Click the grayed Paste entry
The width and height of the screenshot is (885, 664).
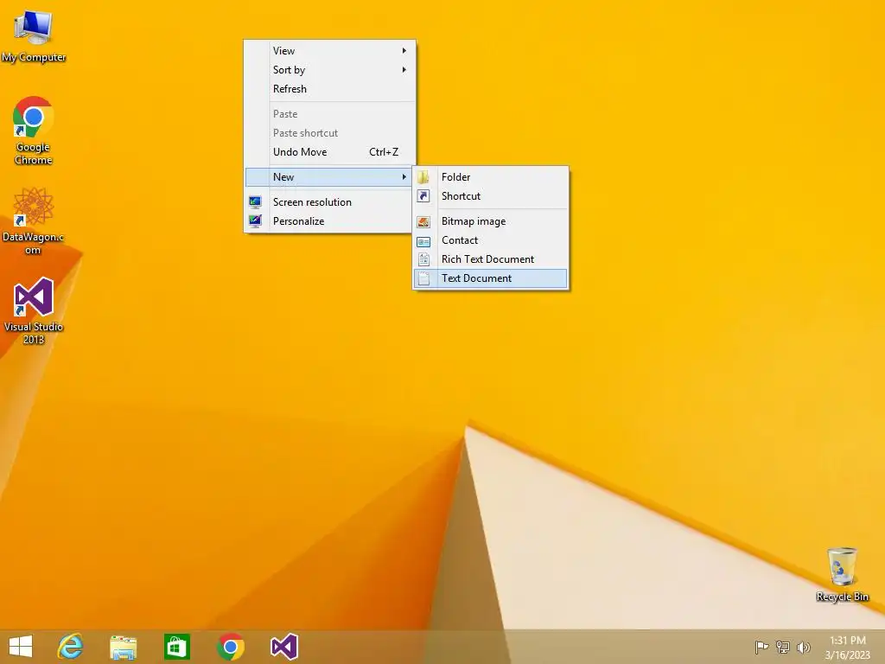point(330,114)
